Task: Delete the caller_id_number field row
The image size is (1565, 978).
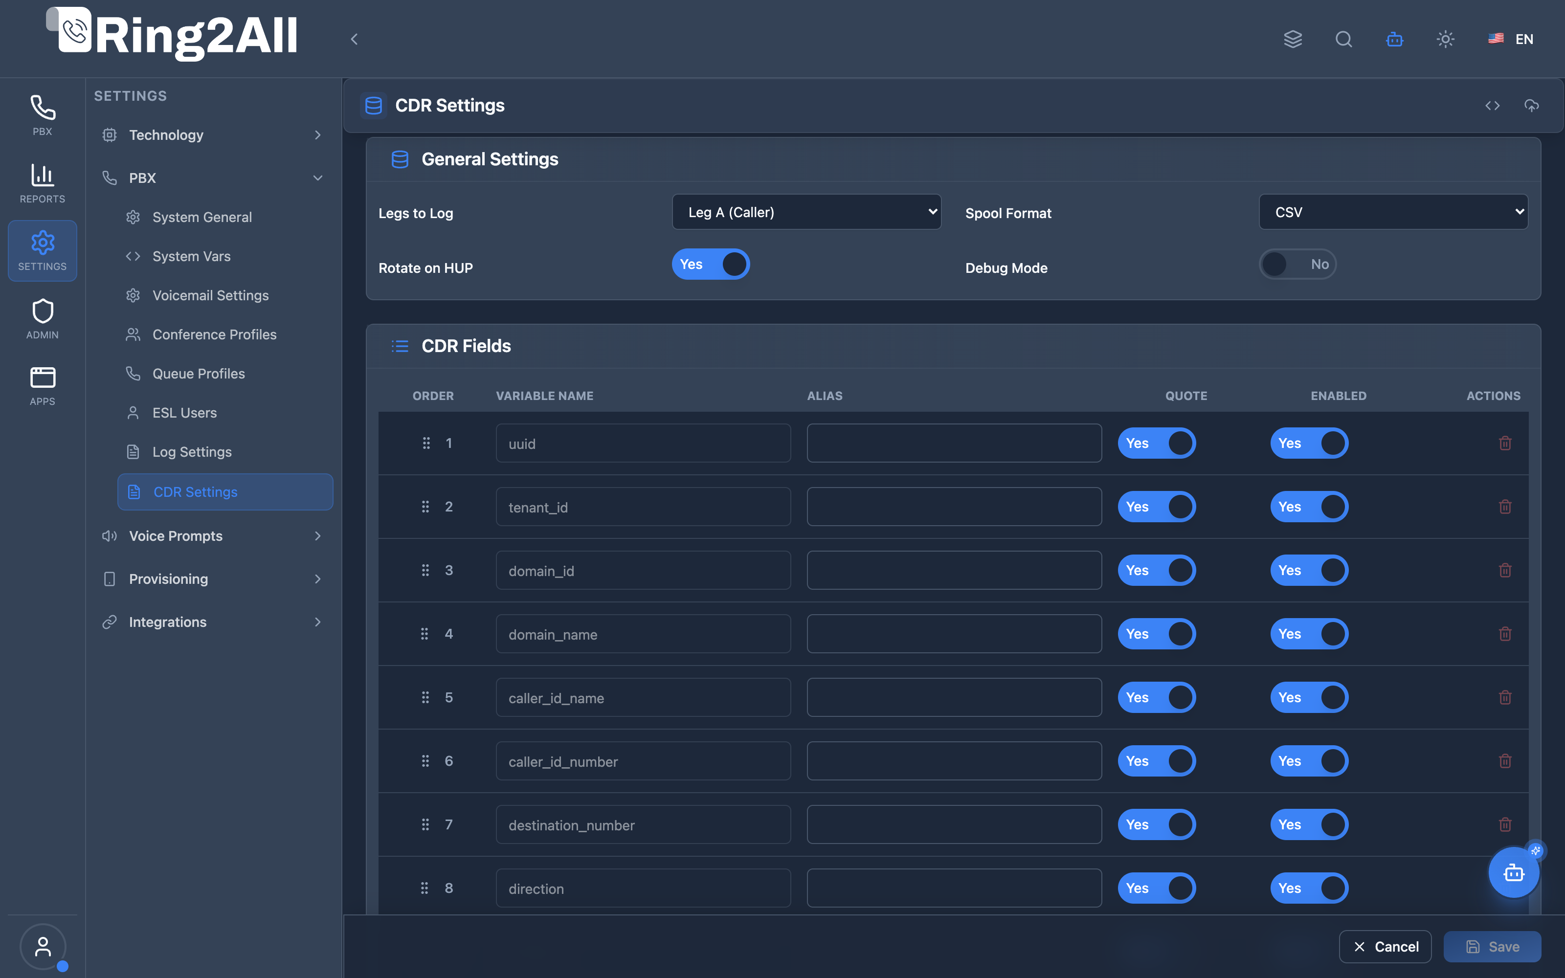Action: pos(1505,761)
